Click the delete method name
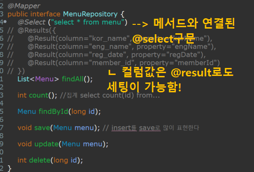The width and height of the screenshot is (254, 172). [40, 160]
